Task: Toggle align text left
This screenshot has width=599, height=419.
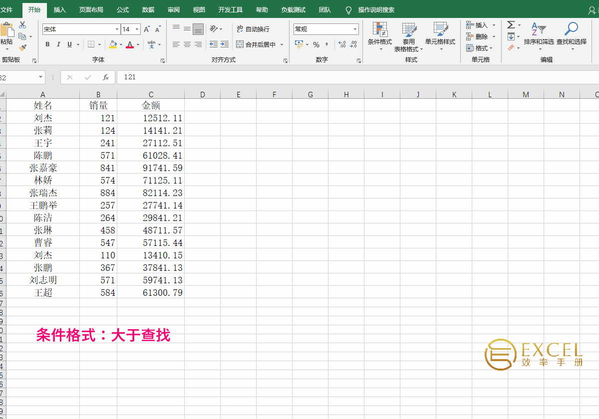Action: 176,44
